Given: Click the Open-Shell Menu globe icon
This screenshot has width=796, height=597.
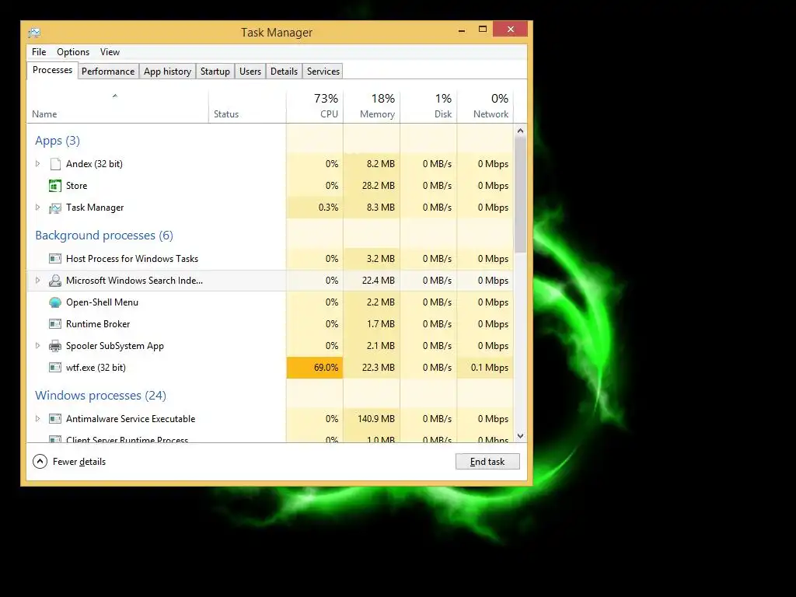Looking at the screenshot, I should pyautogui.click(x=55, y=302).
